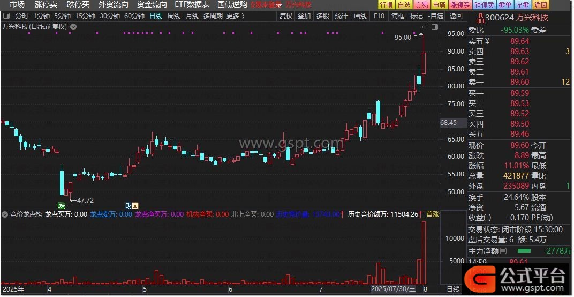Viewport: 574px width, 297px height.
Task: Switch to 1分钟 period
Action: 41,16
